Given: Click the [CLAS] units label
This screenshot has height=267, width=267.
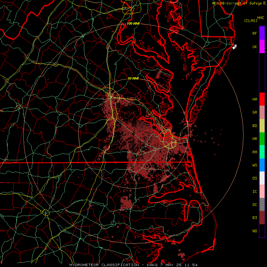Looking at the screenshot, I should [x=251, y=21].
